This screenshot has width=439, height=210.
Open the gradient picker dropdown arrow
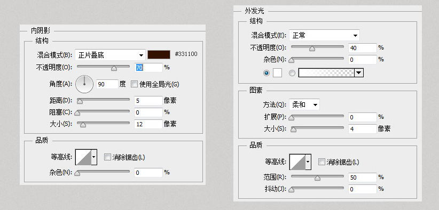coord(359,73)
